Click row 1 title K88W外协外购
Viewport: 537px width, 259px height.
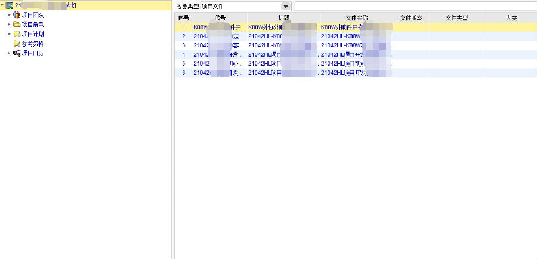click(283, 27)
